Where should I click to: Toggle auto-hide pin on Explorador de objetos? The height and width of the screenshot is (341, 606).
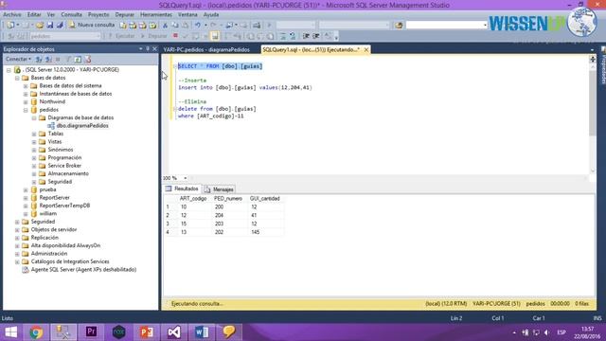(x=148, y=49)
